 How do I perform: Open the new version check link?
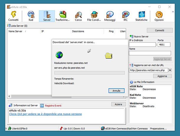coord(45,114)
